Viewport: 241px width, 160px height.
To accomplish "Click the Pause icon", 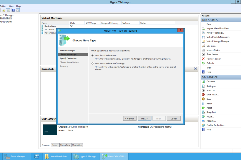I will [204, 103].
